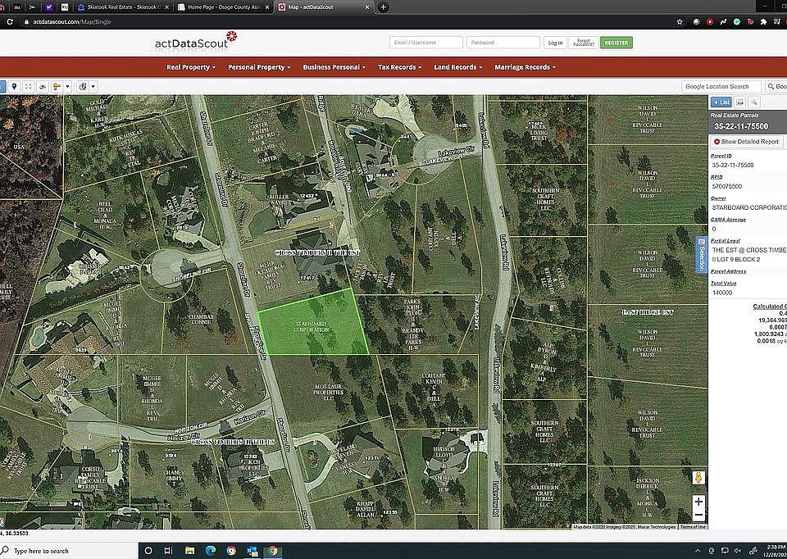Image resolution: width=787 pixels, height=559 pixels.
Task: Click the Street View pegman icon
Action: tap(698, 478)
